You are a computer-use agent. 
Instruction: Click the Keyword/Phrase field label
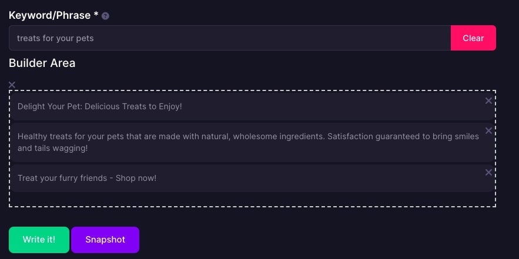(x=49, y=15)
